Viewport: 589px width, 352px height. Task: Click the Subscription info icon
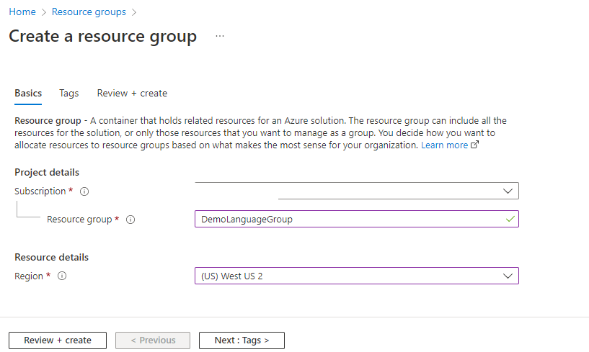coord(84,191)
